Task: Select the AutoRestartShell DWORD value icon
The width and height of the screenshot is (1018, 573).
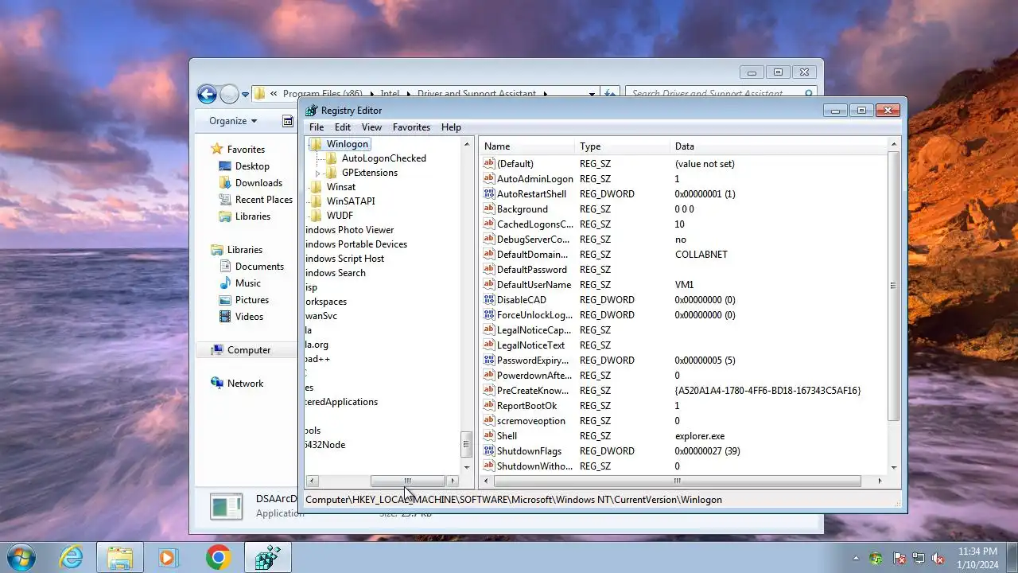Action: click(489, 194)
